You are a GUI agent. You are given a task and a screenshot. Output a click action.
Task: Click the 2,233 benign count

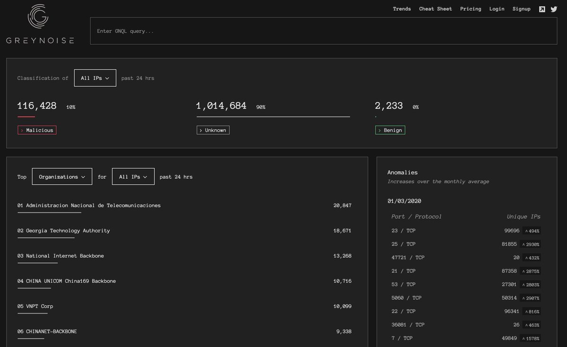pyautogui.click(x=389, y=106)
